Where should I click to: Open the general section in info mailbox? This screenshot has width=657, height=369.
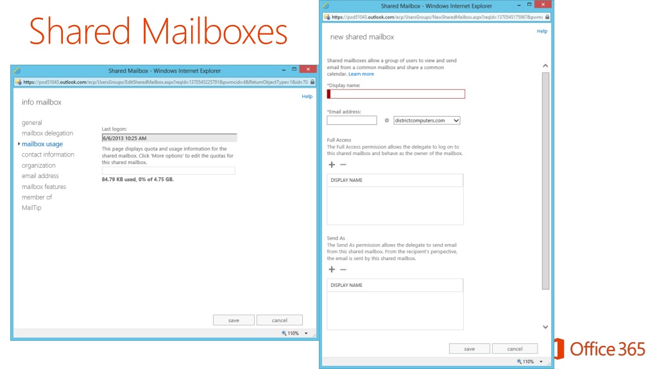(32, 122)
